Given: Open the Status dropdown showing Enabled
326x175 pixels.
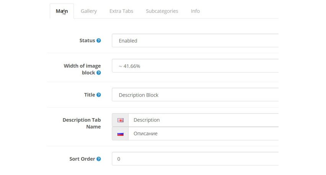Looking at the screenshot, I should pos(195,41).
